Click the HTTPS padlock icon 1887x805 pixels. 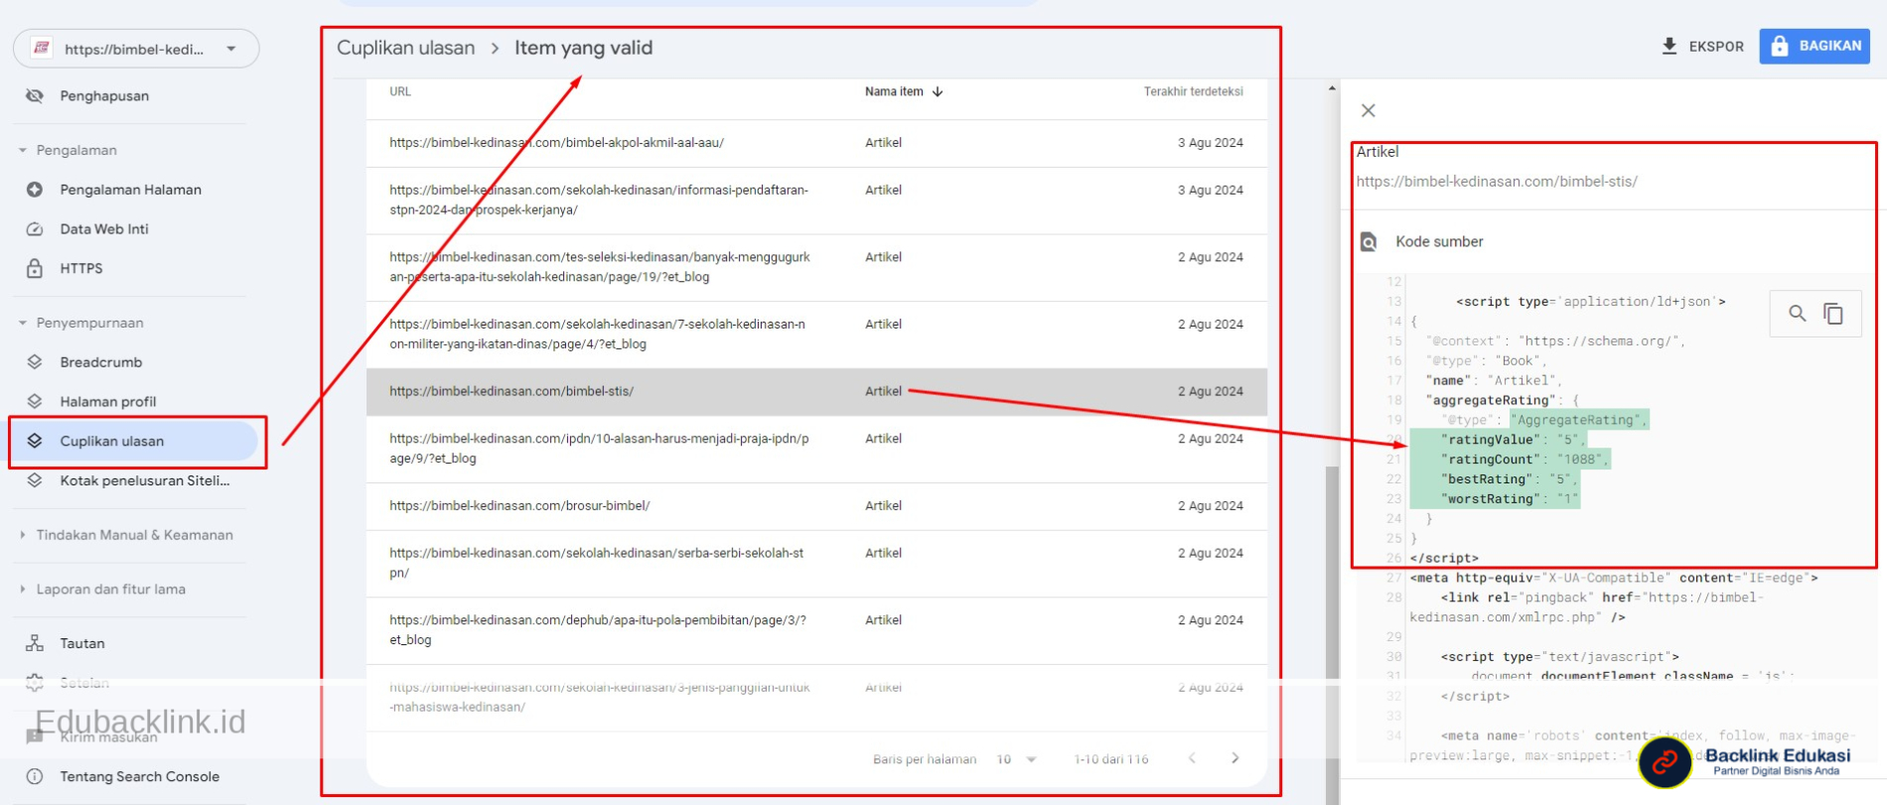tap(35, 268)
